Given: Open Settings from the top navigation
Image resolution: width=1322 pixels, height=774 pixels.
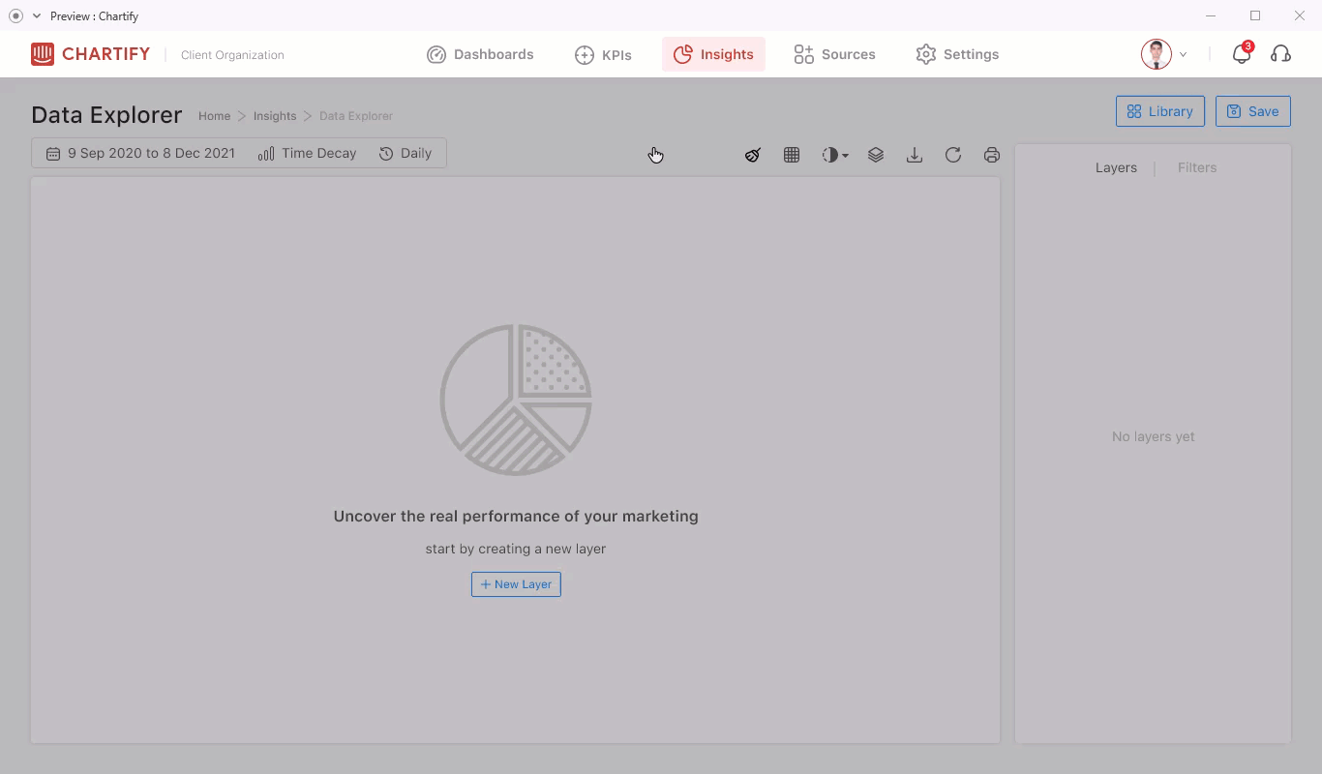Looking at the screenshot, I should click(957, 54).
